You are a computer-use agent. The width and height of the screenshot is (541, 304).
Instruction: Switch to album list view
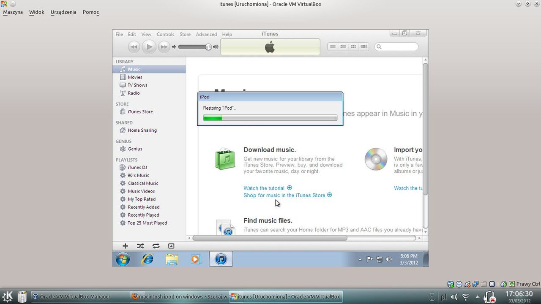(x=343, y=46)
